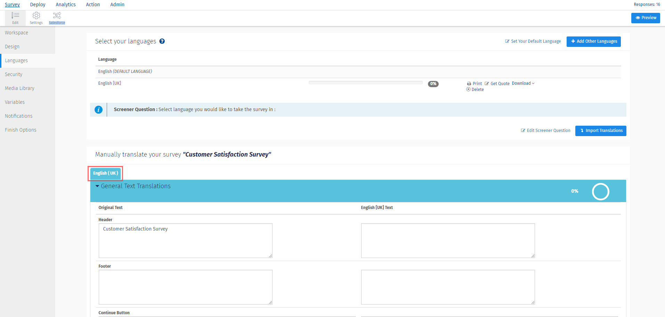Click the circular progress indicator for General Text
Viewport: 665px width, 317px height.
coord(601,192)
